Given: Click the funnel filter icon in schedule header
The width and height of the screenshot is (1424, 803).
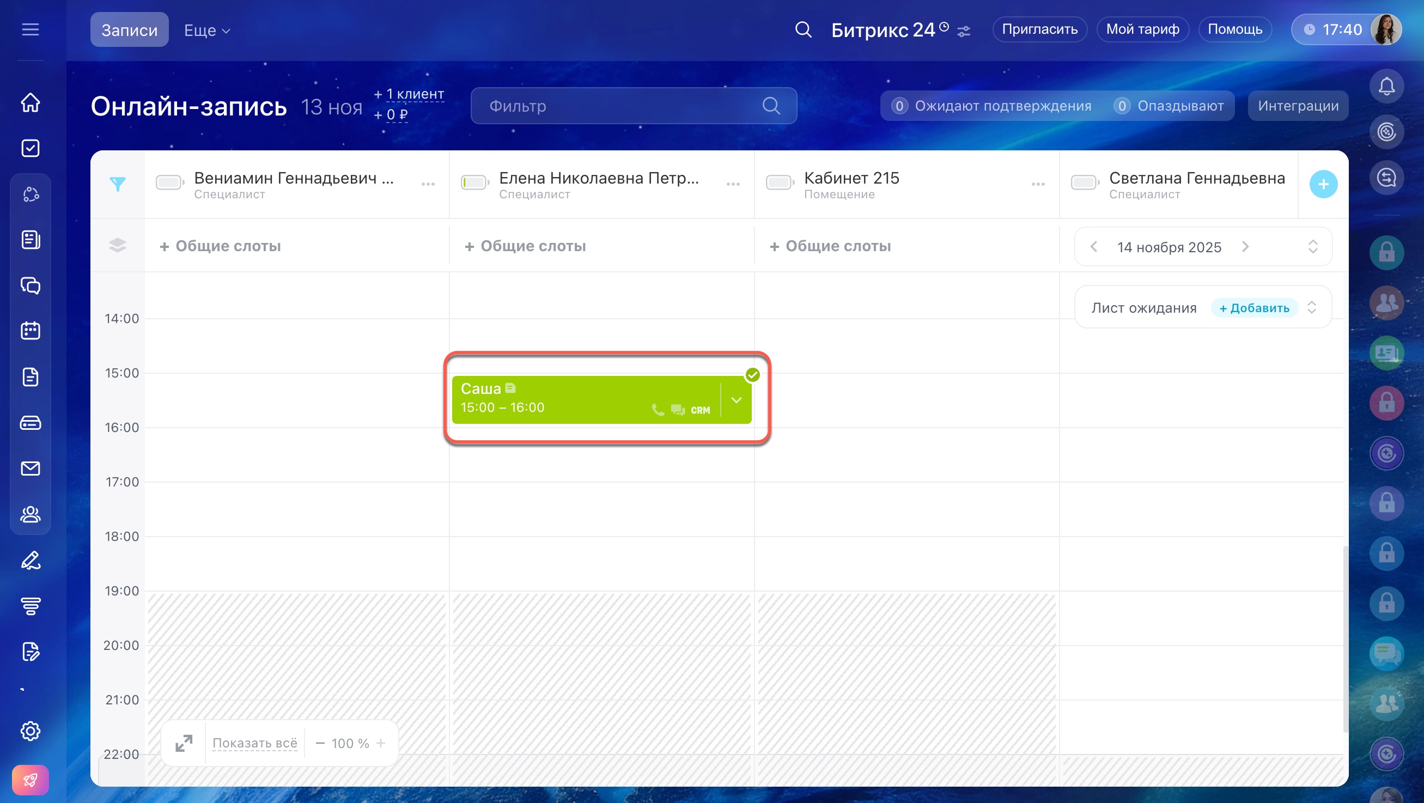Looking at the screenshot, I should click(x=117, y=184).
